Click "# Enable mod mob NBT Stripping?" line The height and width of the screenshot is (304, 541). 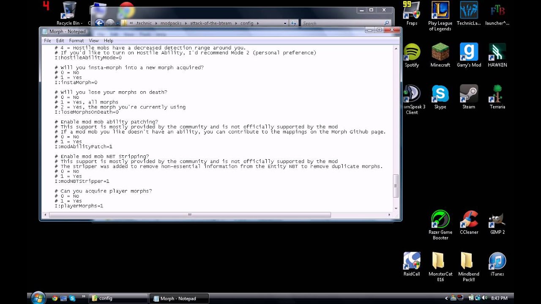click(101, 156)
